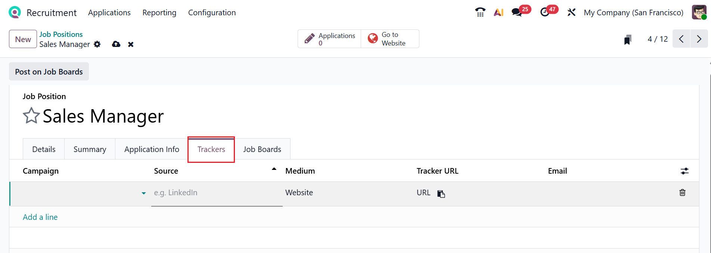Go to the next job position record
The height and width of the screenshot is (253, 711).
pyautogui.click(x=699, y=39)
